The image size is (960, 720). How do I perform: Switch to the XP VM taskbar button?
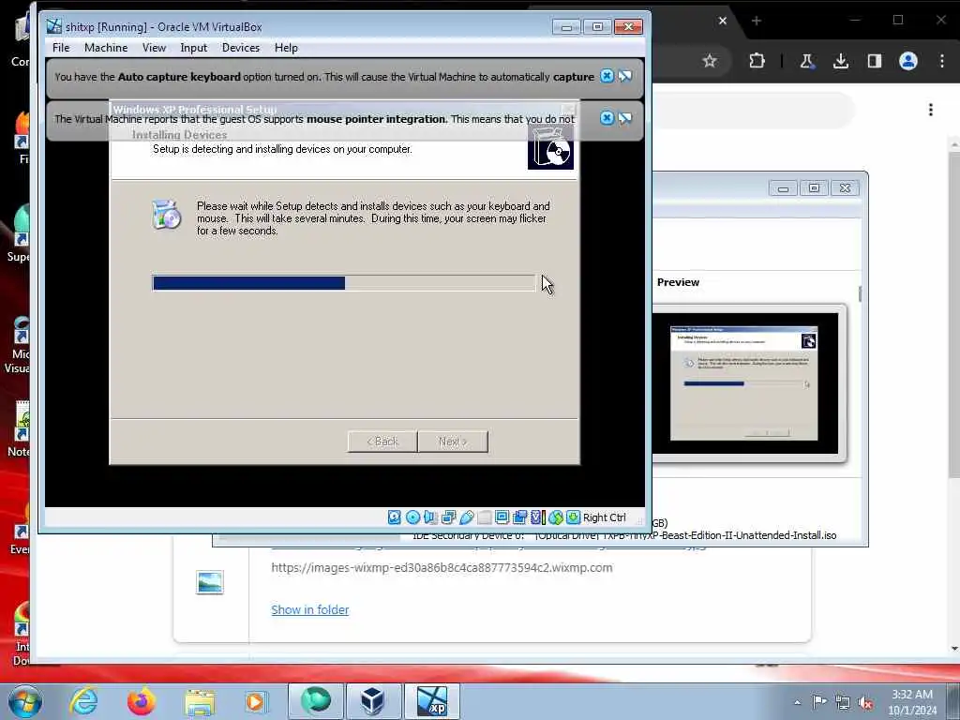point(432,701)
